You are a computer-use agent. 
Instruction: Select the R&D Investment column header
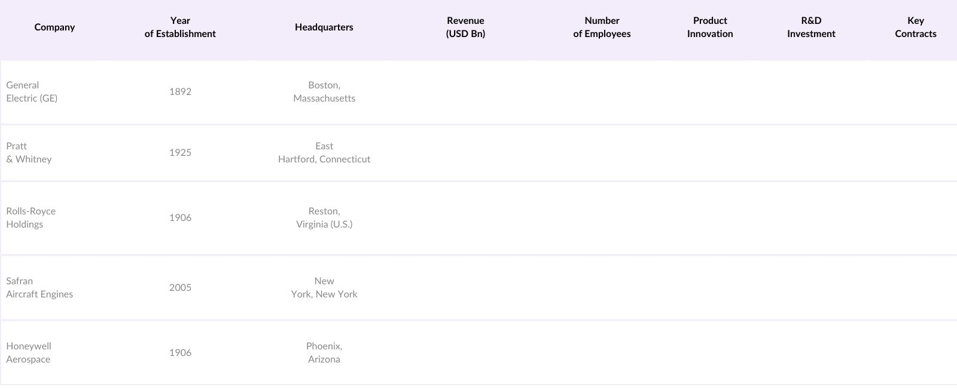pos(811,27)
